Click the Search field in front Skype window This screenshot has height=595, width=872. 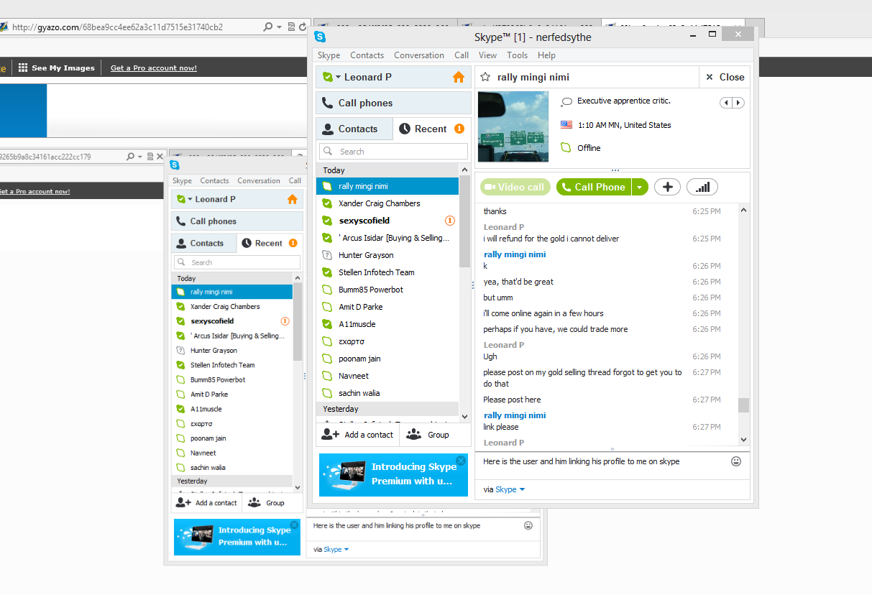(x=393, y=152)
